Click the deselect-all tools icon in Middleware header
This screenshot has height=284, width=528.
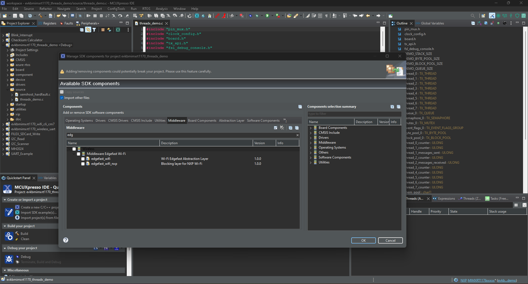tap(282, 128)
